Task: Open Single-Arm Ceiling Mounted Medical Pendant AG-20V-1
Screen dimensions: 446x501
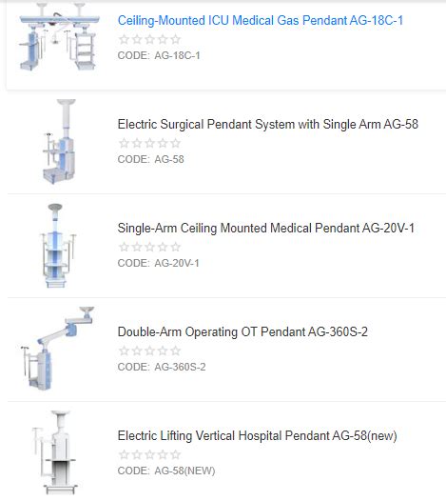Action: 266,229
